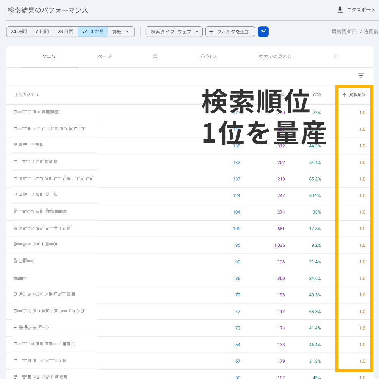
Task: Click the CTR value 46.4%
Action: (x=315, y=345)
